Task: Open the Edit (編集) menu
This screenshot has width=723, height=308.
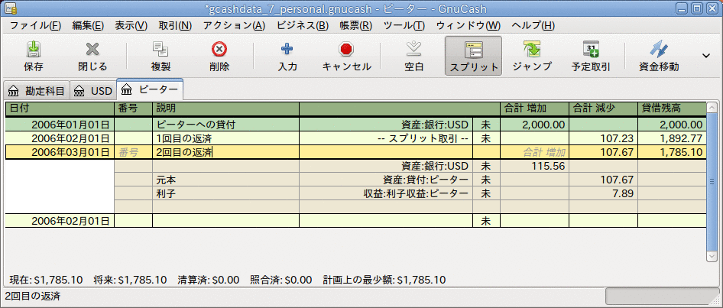Action: (x=88, y=25)
